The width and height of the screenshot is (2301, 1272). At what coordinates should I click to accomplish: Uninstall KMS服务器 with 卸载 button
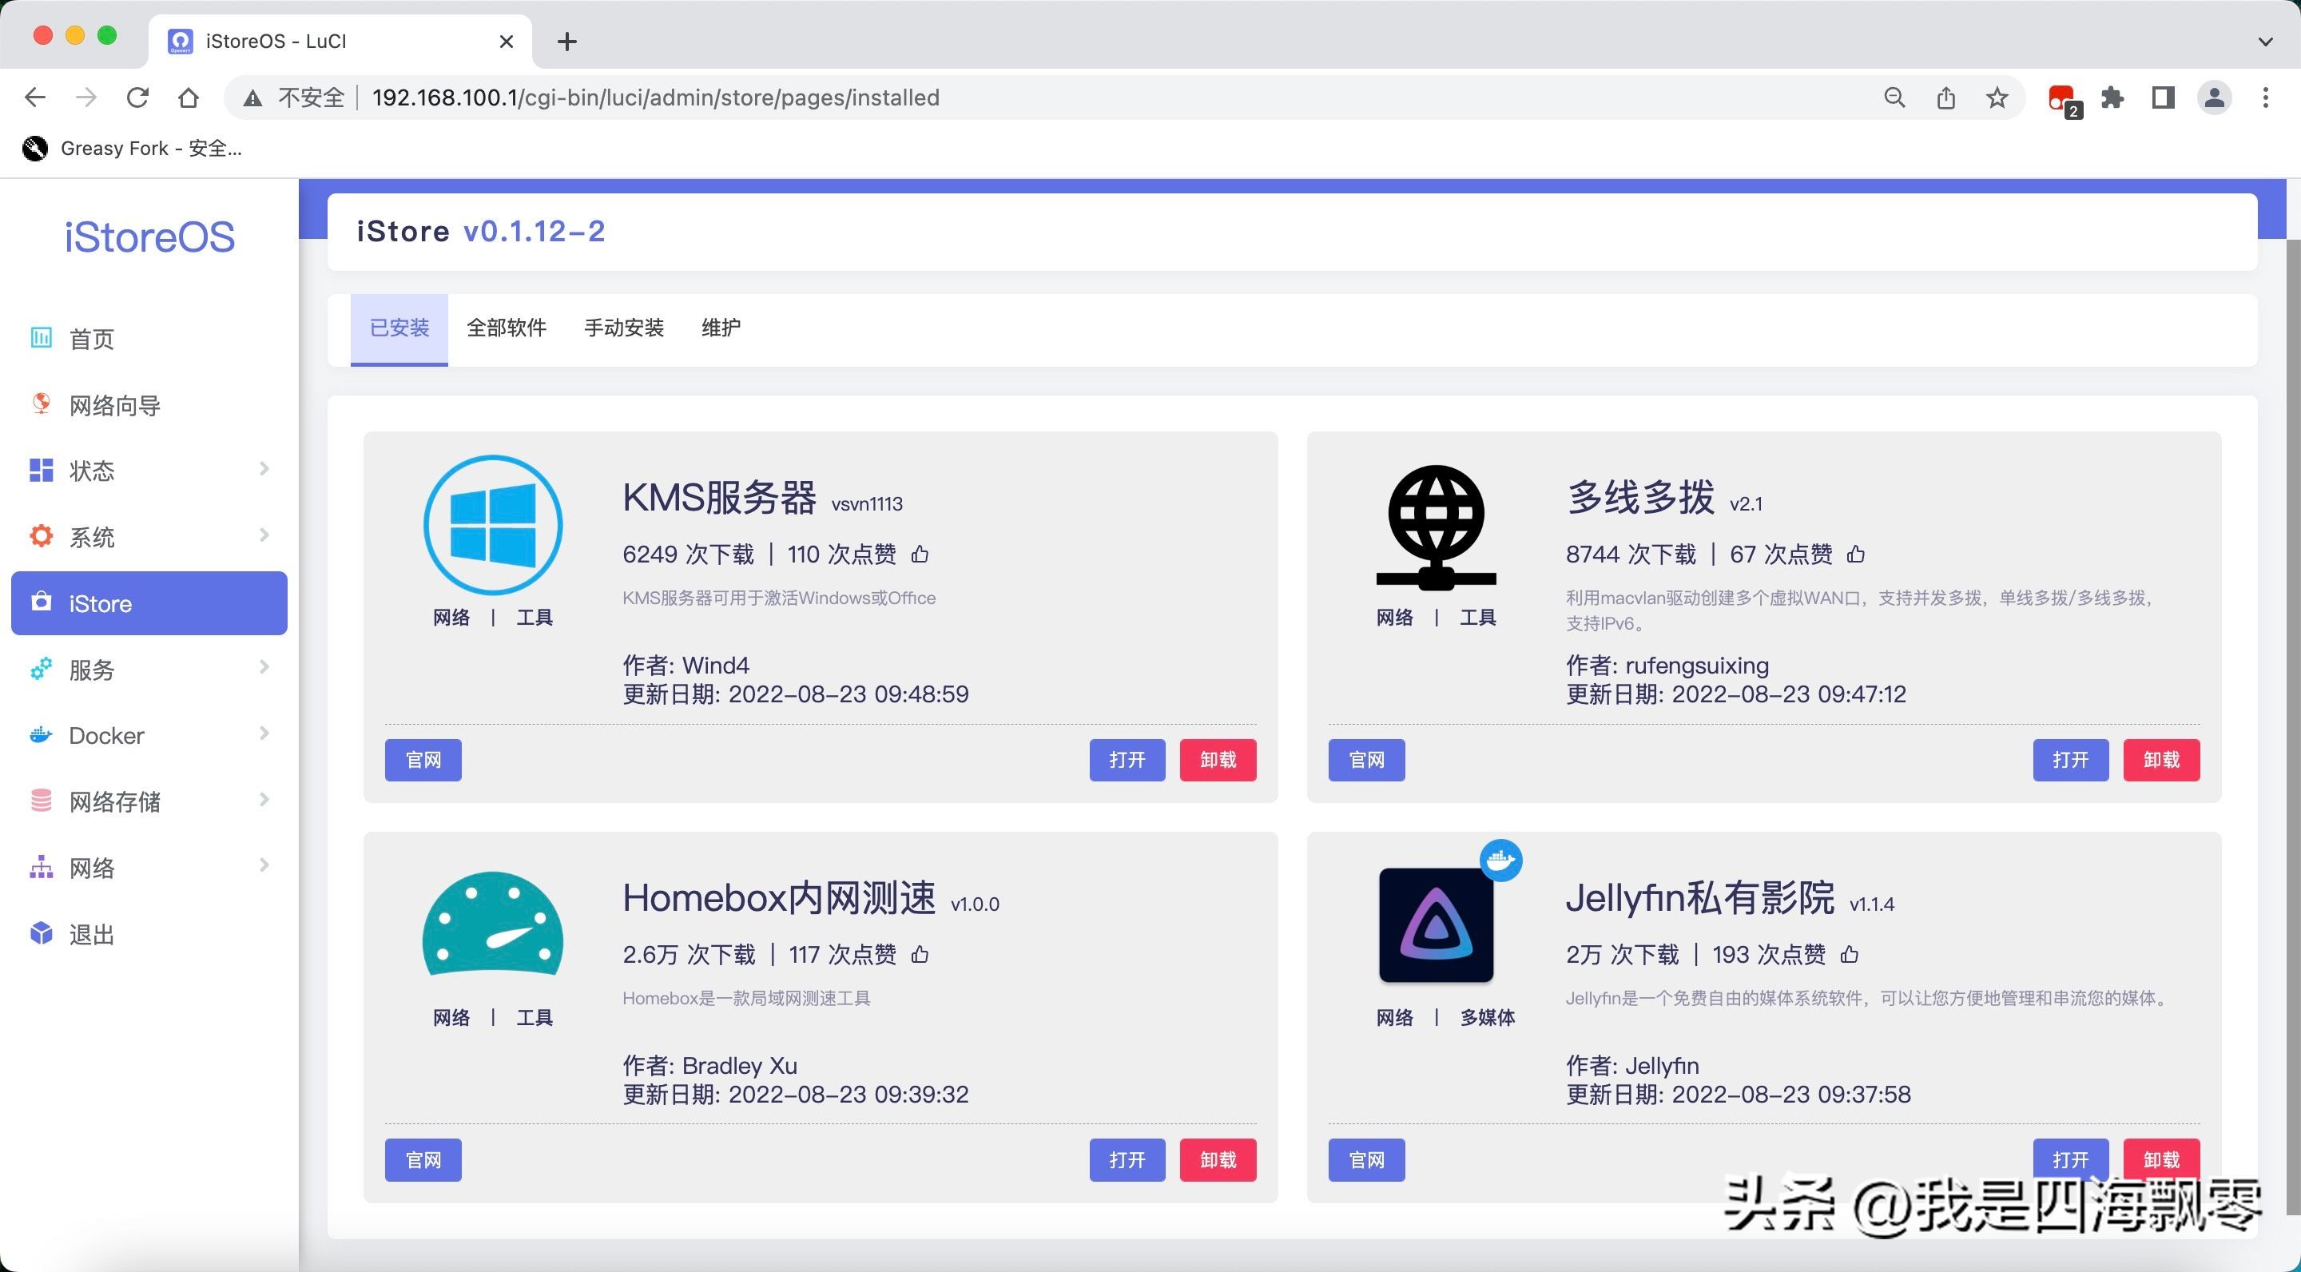coord(1218,760)
